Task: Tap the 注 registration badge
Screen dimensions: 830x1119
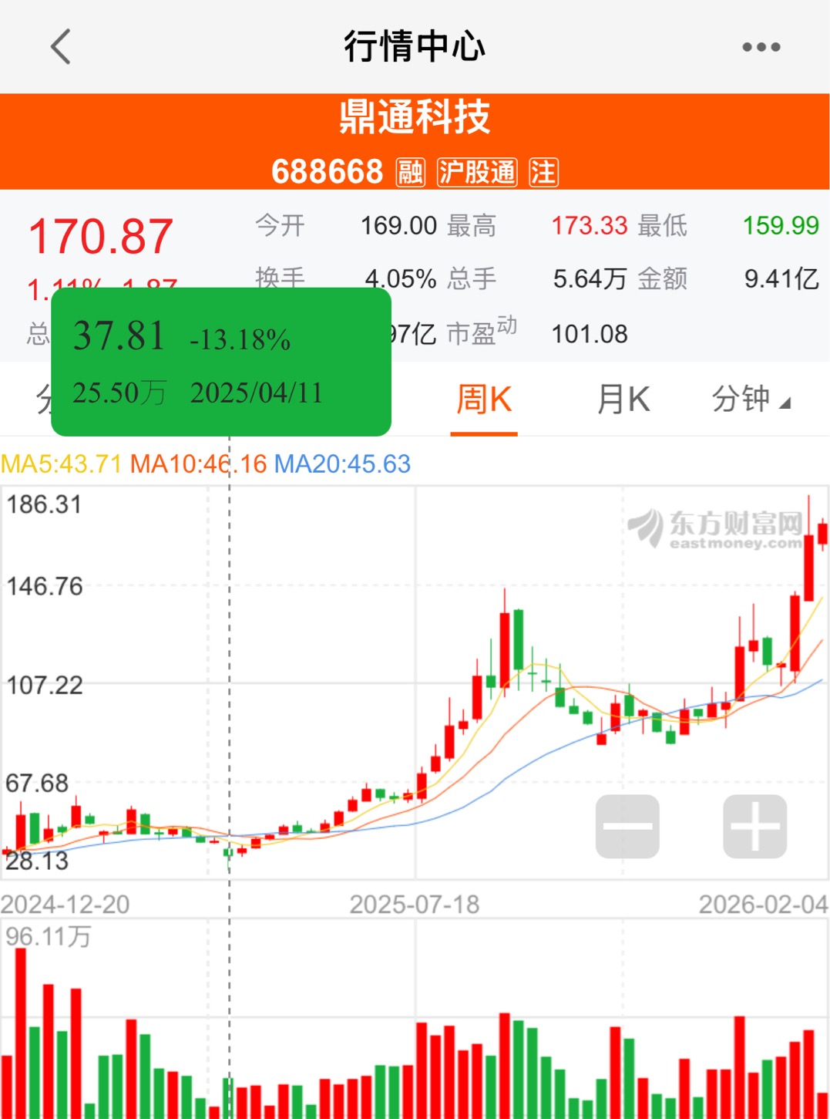Action: point(543,172)
